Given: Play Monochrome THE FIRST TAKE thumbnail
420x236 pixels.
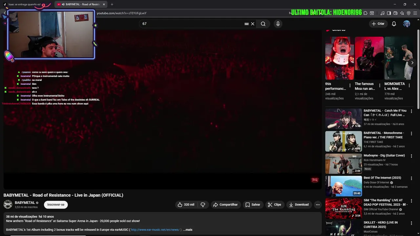Looking at the screenshot, I should pos(344,141).
